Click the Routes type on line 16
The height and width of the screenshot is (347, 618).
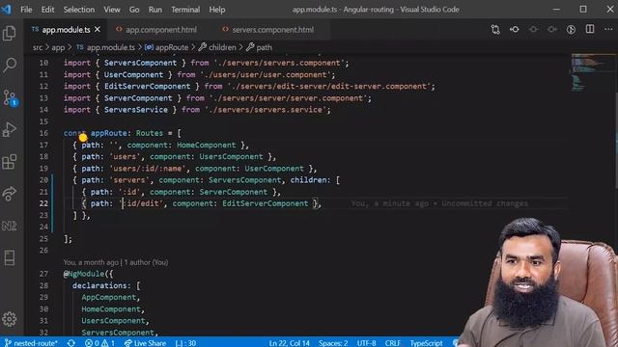[x=150, y=133]
